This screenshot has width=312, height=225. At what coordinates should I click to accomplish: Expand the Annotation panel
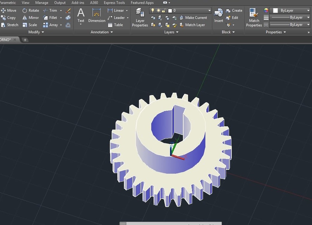coord(102,32)
